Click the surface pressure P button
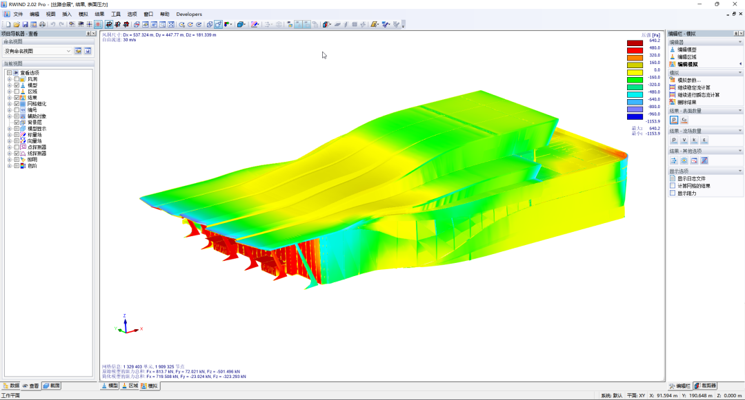Image resolution: width=745 pixels, height=400 pixels. (674, 120)
